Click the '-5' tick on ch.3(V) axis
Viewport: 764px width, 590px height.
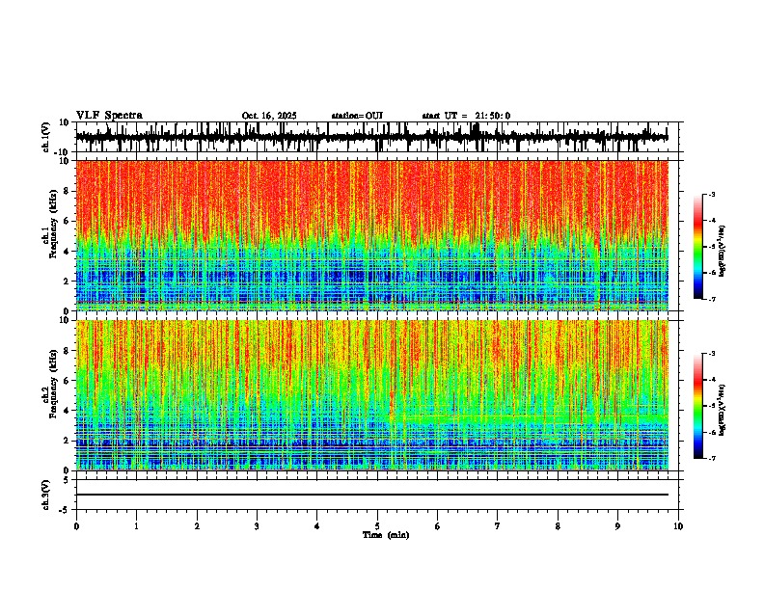[x=66, y=510]
